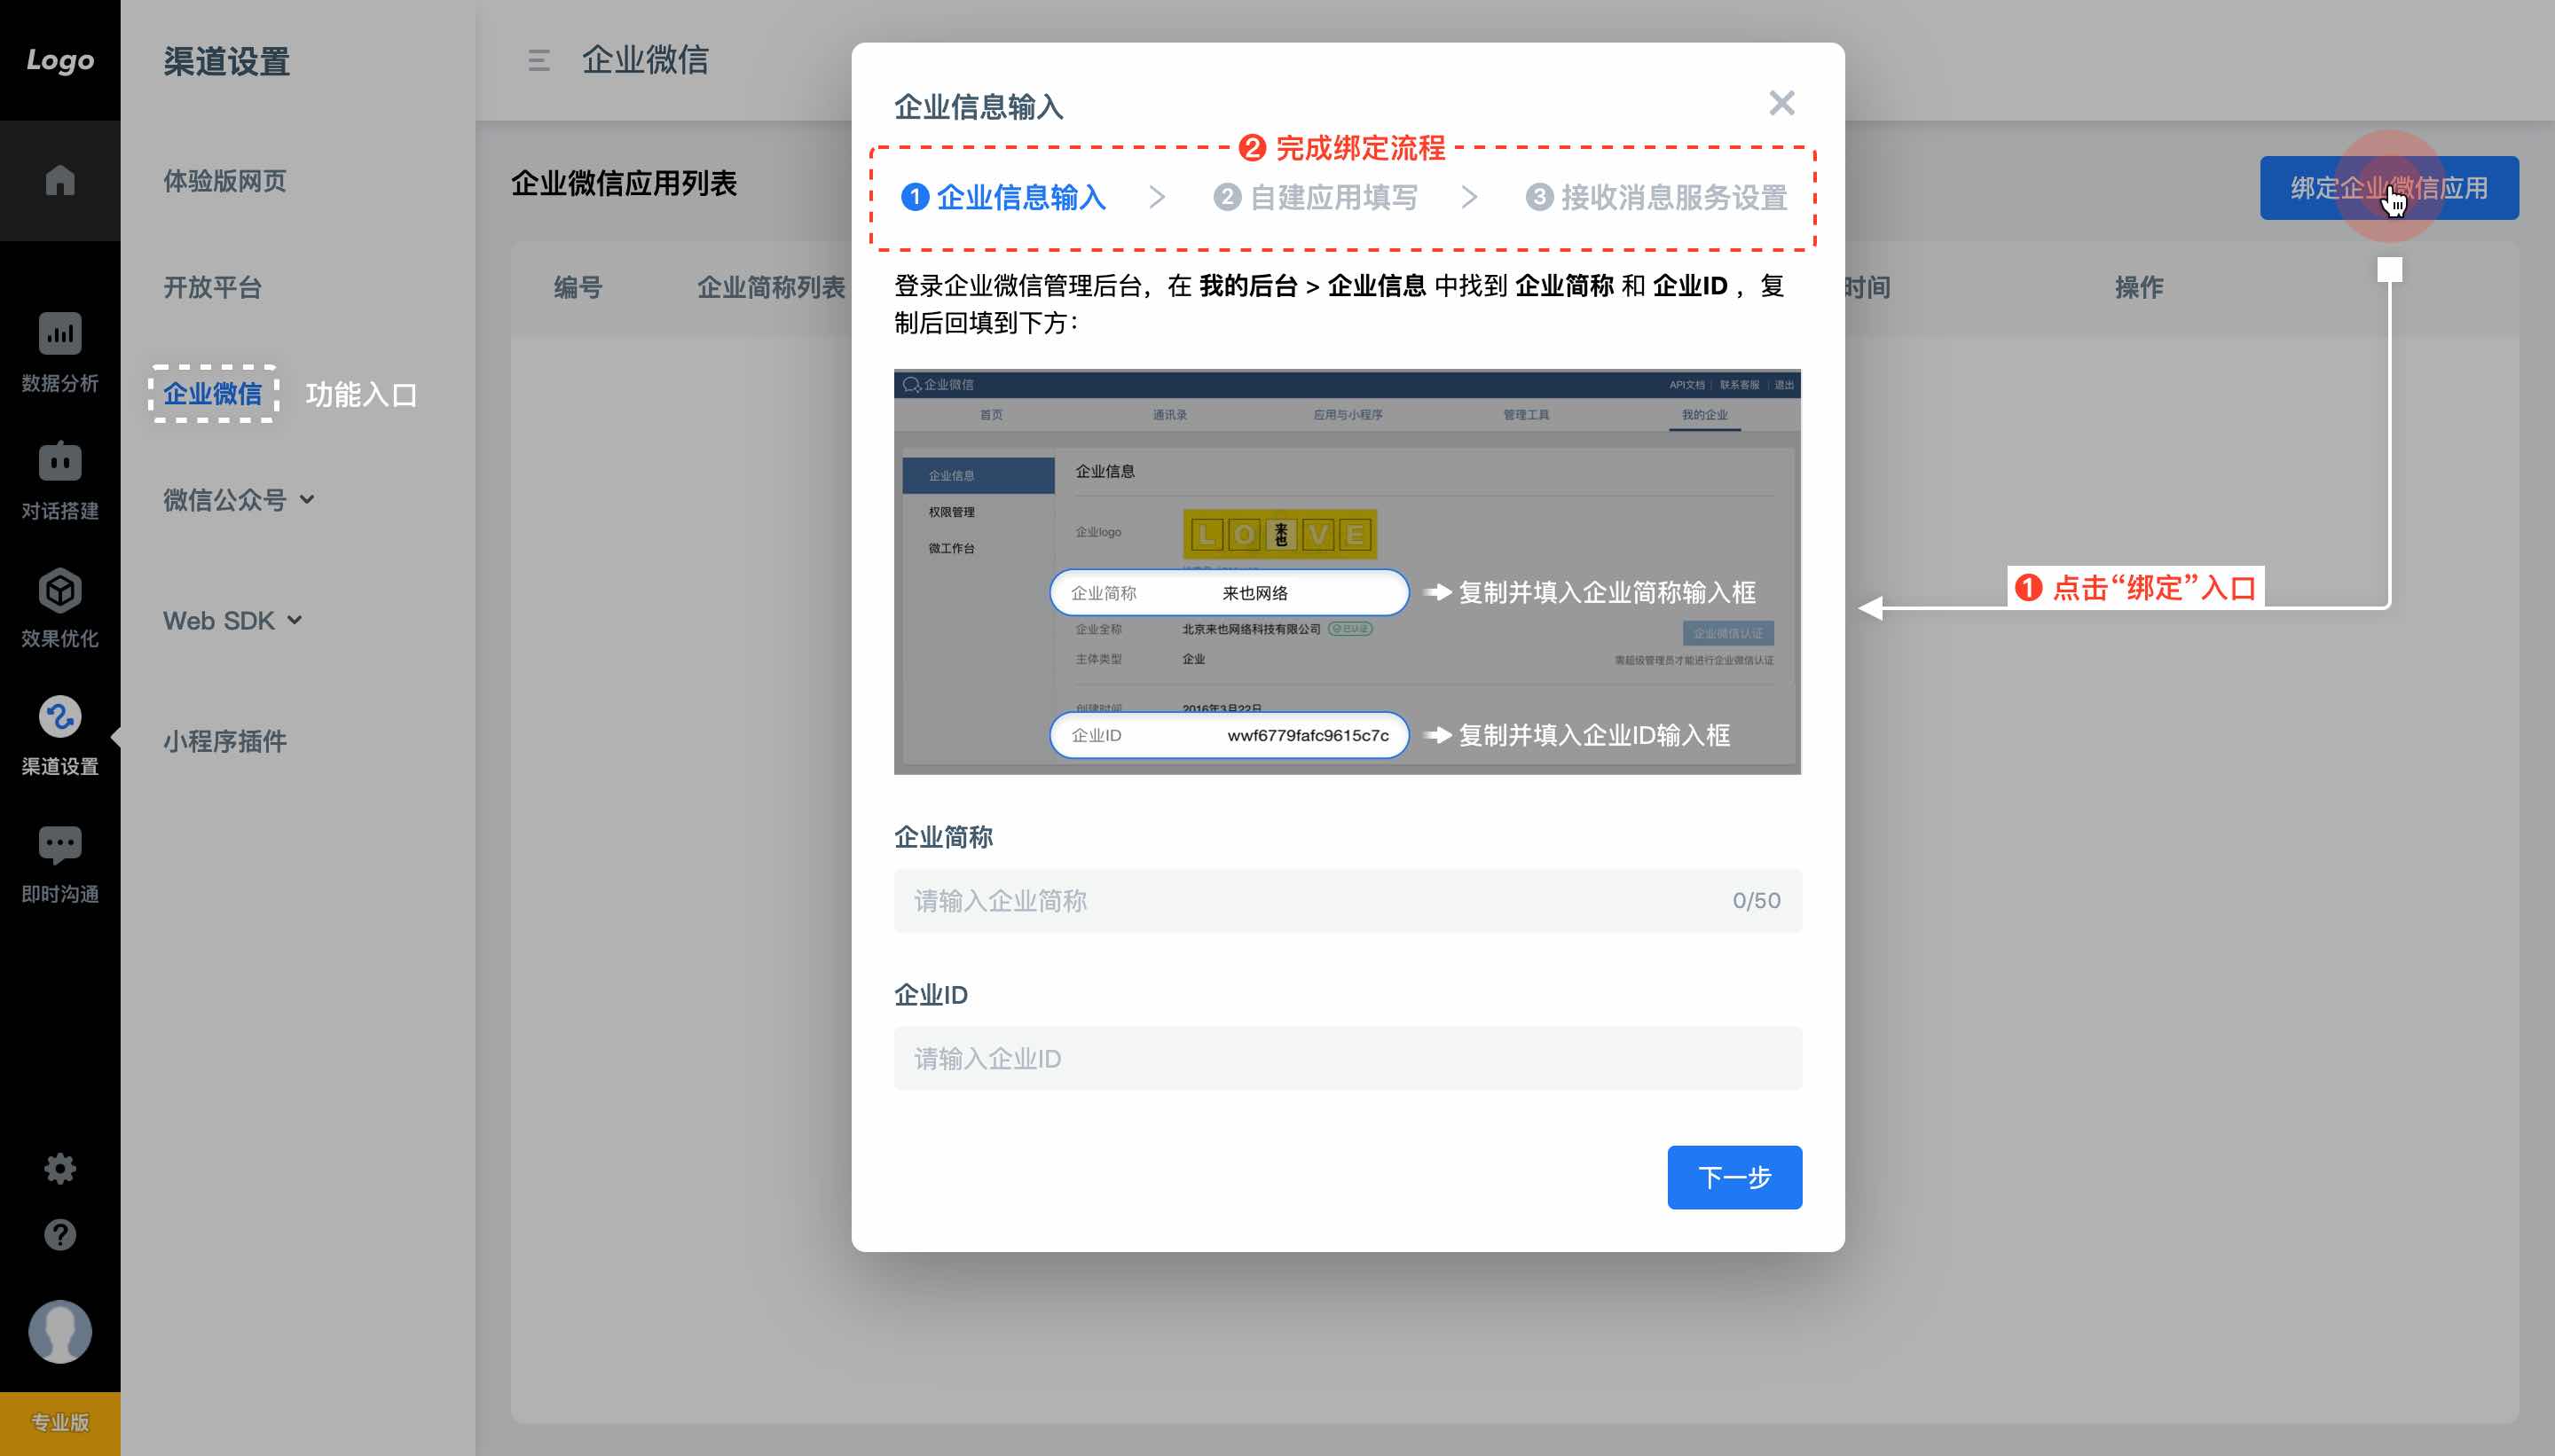The image size is (2555, 1456).
Task: Open 效果优化 cube icon section
Action: [60, 608]
